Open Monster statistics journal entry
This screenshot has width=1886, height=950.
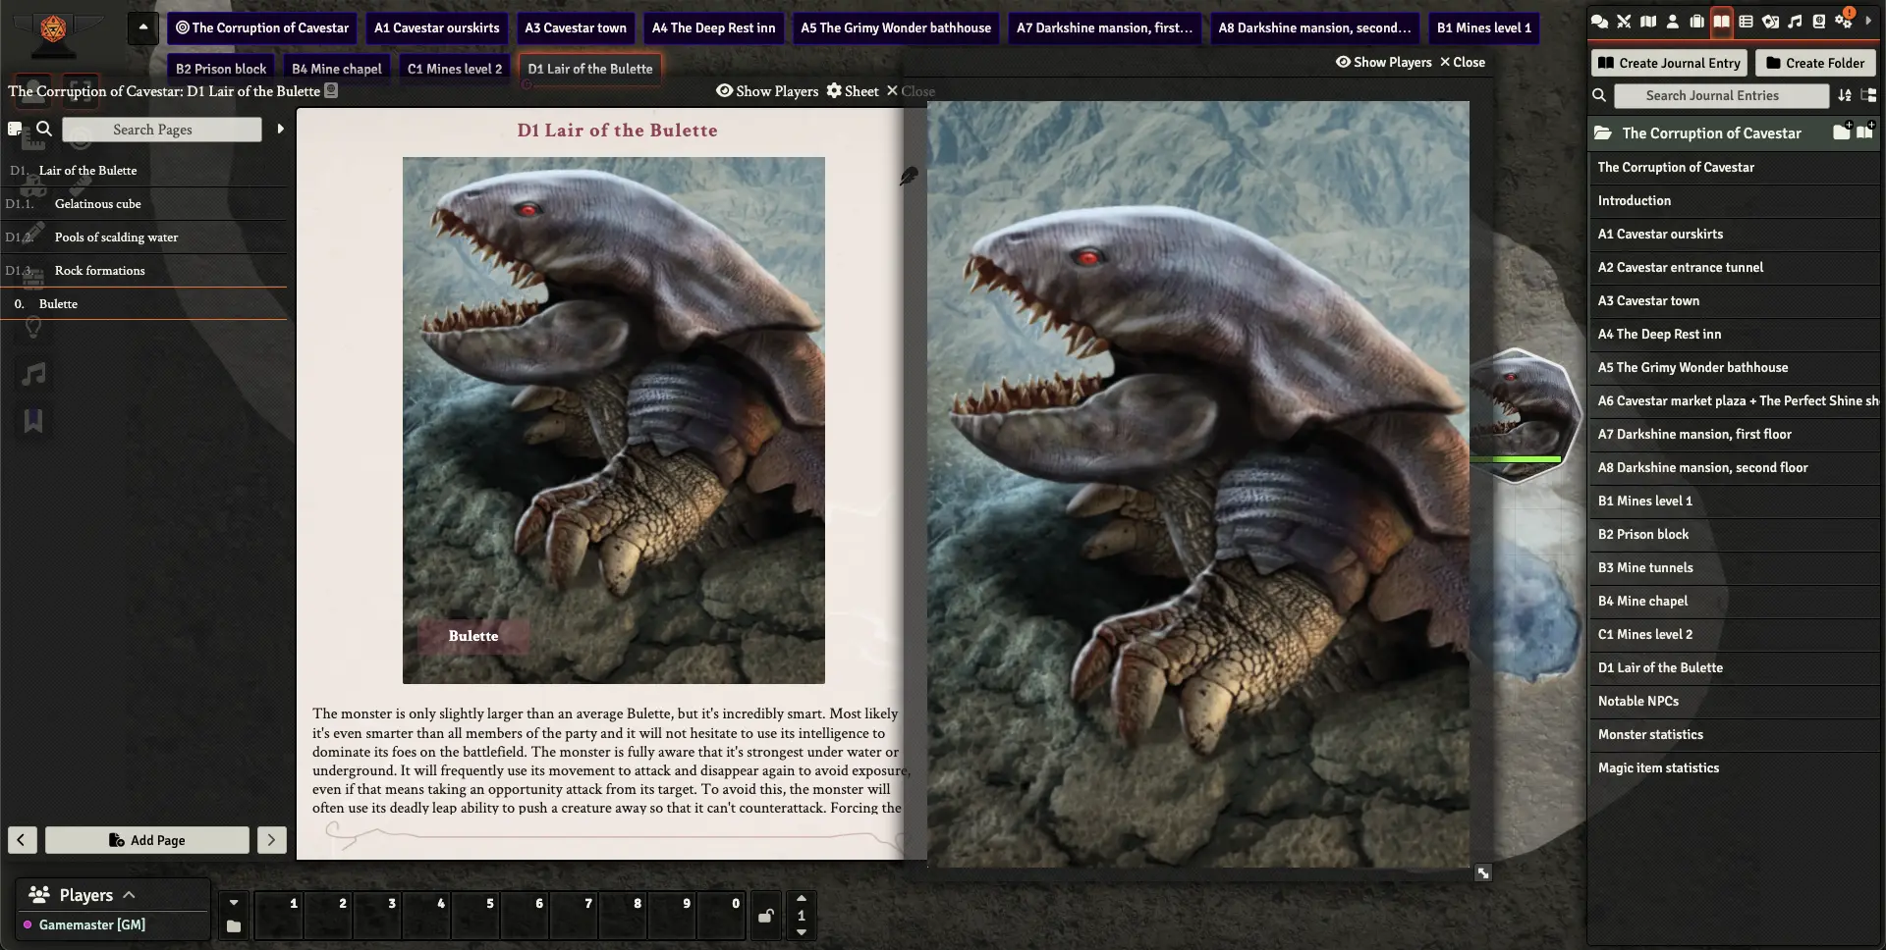1734,734
